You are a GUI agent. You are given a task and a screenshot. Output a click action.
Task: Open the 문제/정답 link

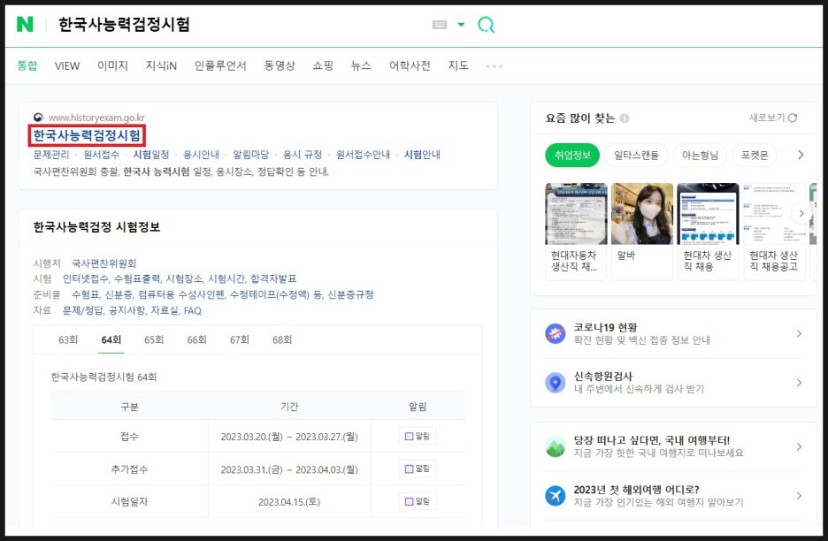(x=83, y=310)
